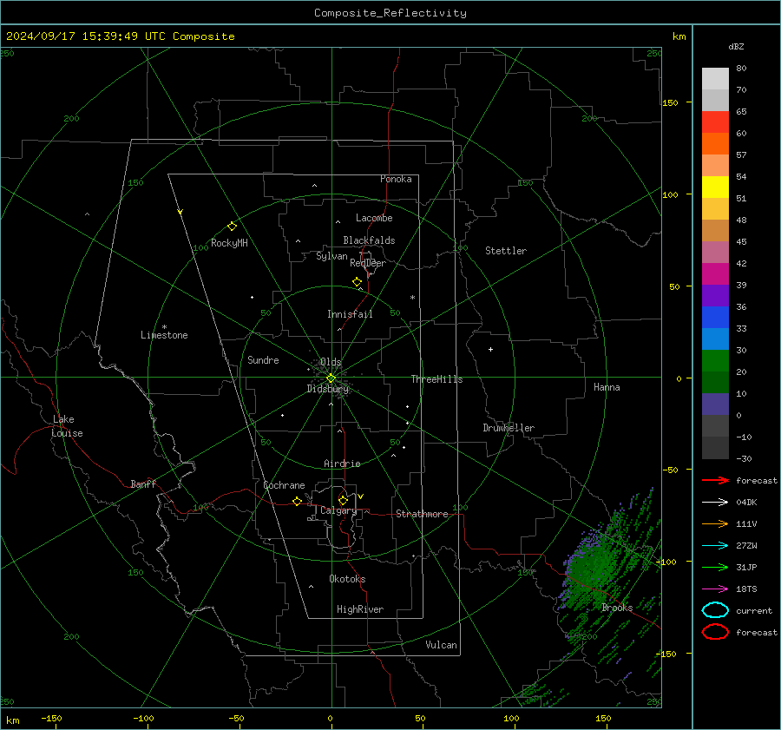Click the RockyMH label

coord(229,243)
